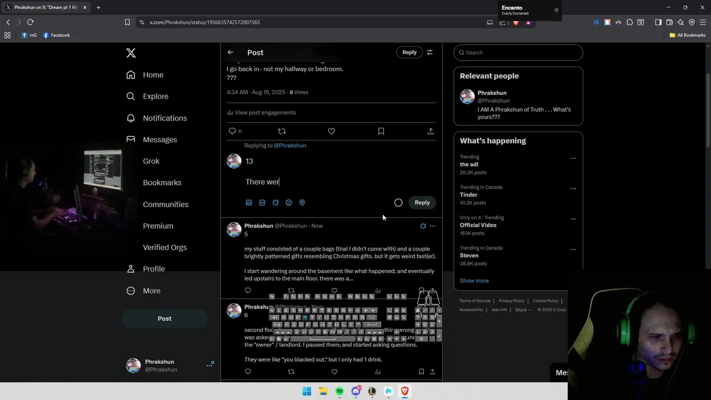Repost the 'They were like you blacked out' post

point(291,372)
